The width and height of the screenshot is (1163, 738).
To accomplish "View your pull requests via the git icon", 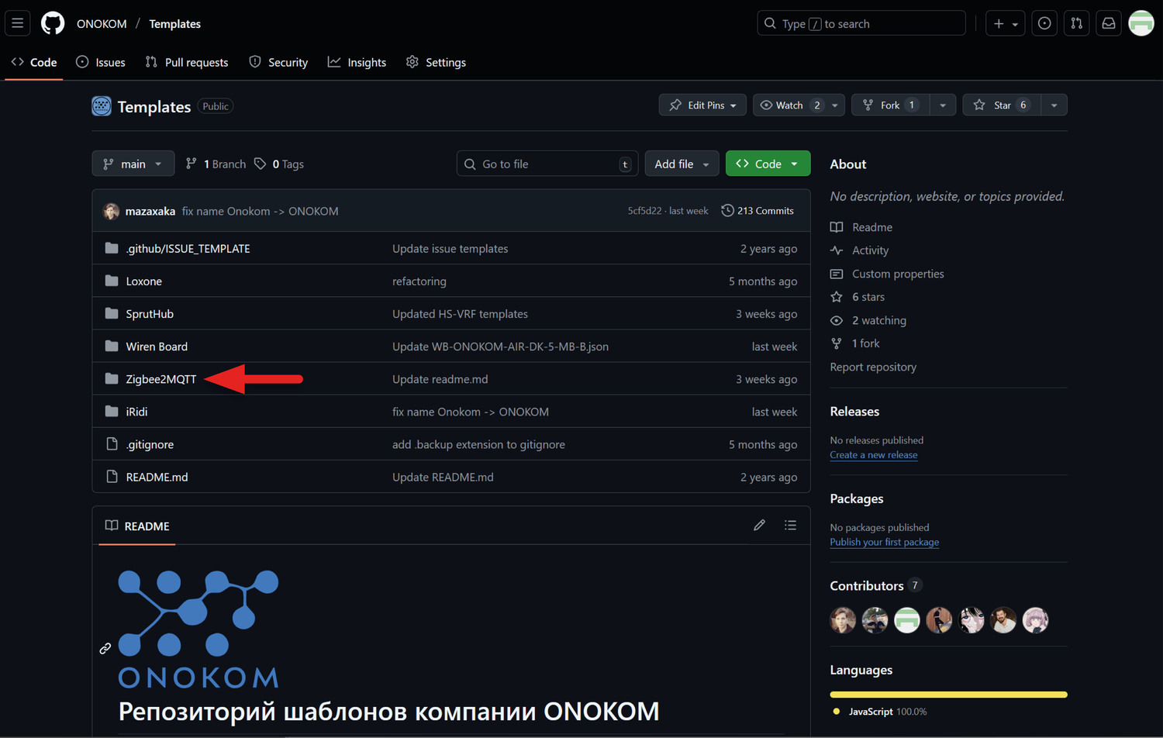I will point(1075,22).
